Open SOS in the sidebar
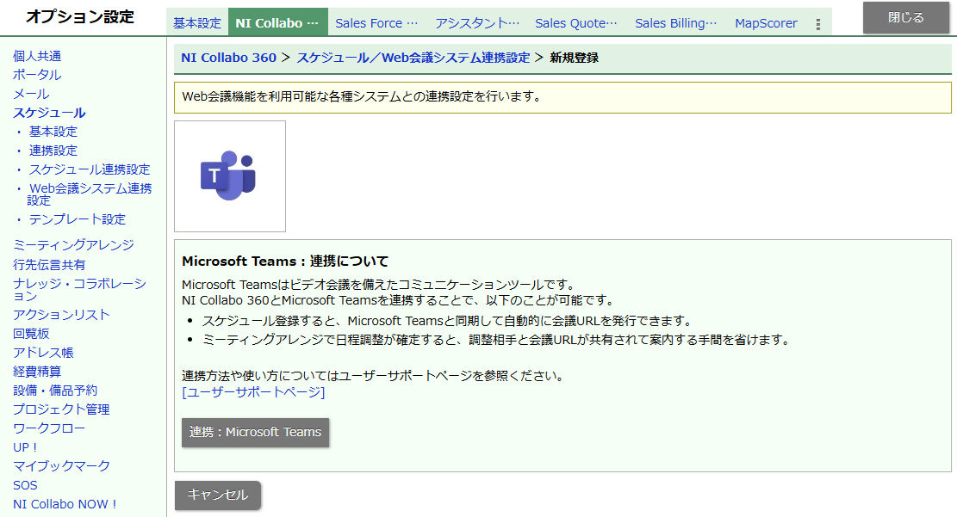 coord(25,485)
